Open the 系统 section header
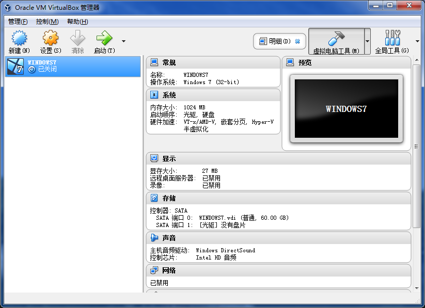 pyautogui.click(x=213, y=95)
